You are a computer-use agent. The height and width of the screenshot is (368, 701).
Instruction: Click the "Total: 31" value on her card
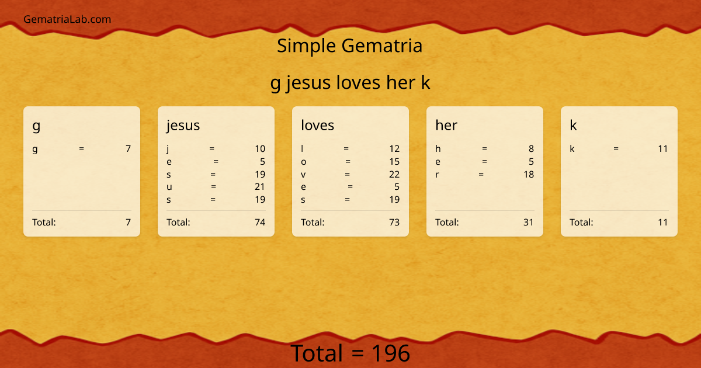(529, 222)
